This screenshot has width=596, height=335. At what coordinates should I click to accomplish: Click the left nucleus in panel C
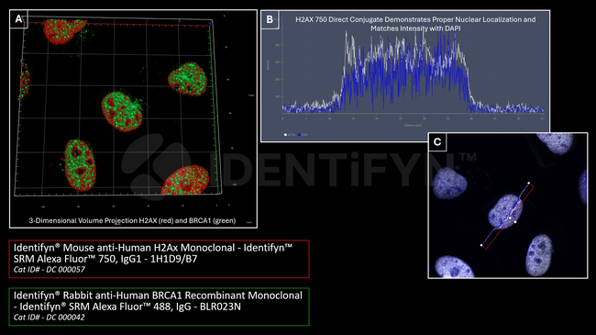pos(449,184)
